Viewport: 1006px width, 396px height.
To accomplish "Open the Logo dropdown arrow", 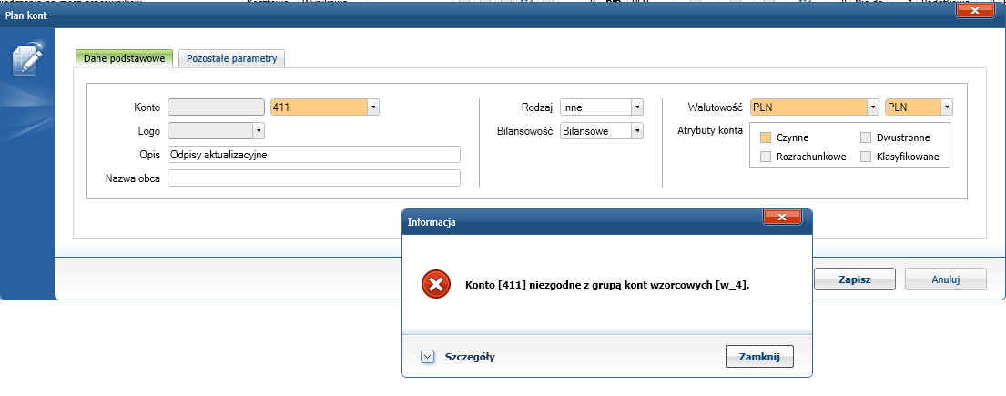I will (258, 131).
